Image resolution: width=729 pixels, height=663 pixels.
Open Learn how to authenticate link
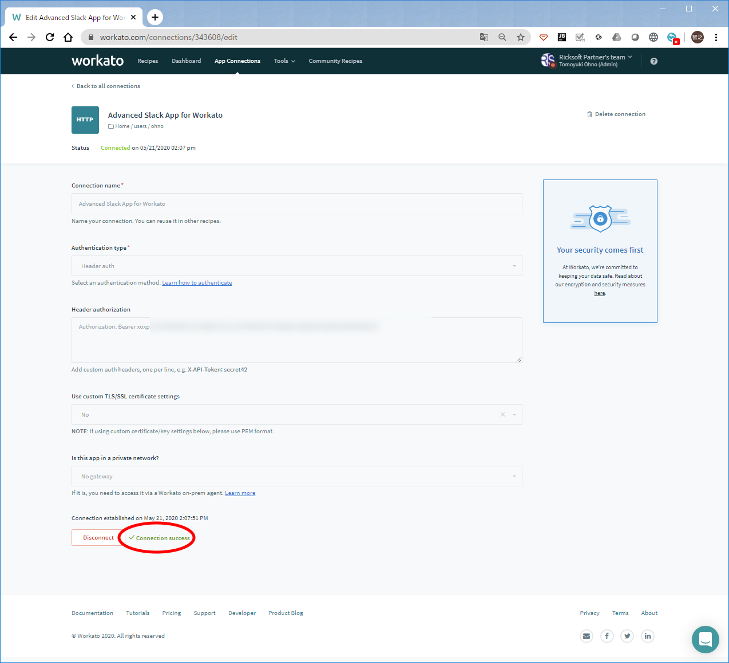pos(197,283)
